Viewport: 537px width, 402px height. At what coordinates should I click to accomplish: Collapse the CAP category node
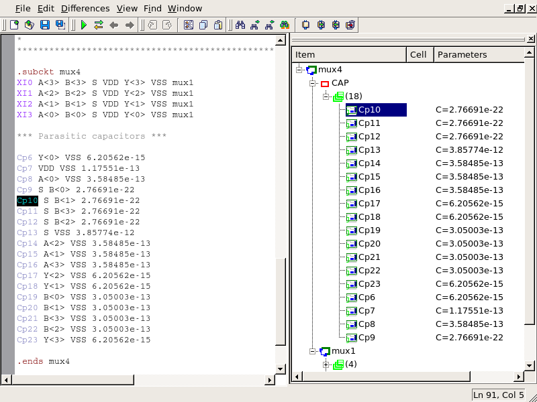click(x=313, y=83)
